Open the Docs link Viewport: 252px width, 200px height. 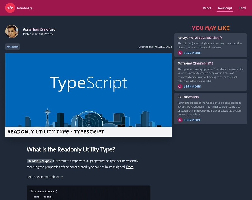click(130, 167)
